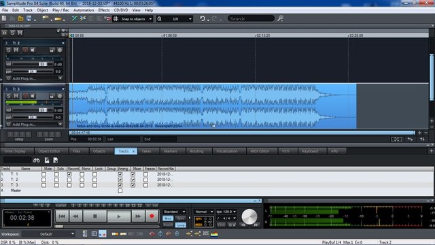The height and width of the screenshot is (245, 435).
Task: Click the vol slider on track T: 2
Action: pyautogui.click(x=33, y=64)
